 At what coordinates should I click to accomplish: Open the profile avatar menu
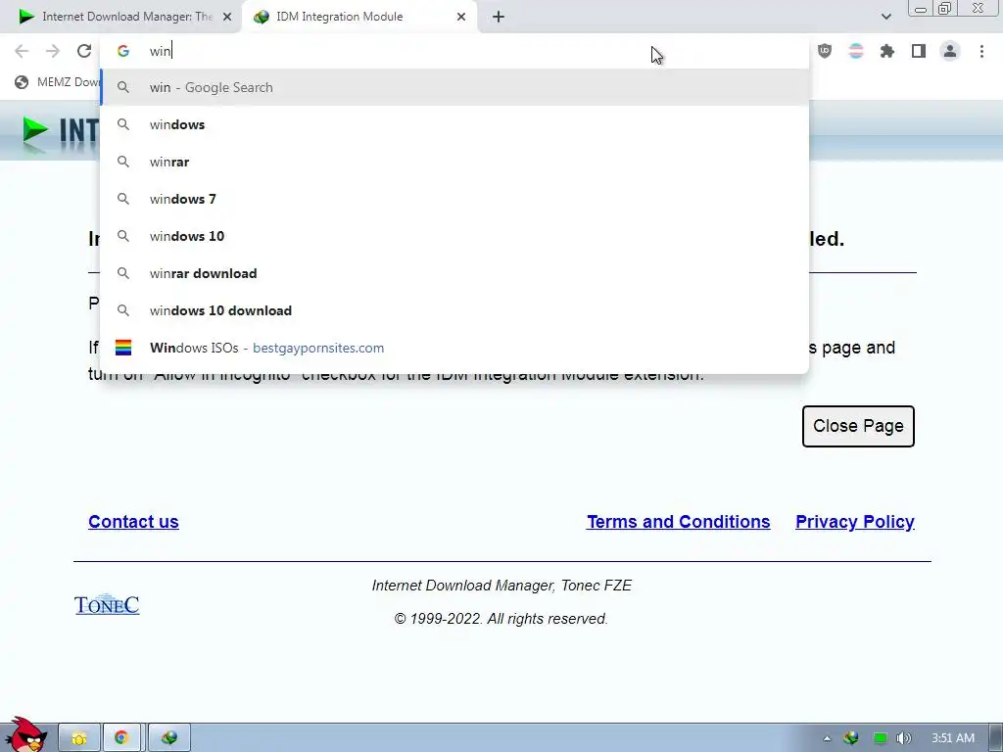tap(950, 51)
